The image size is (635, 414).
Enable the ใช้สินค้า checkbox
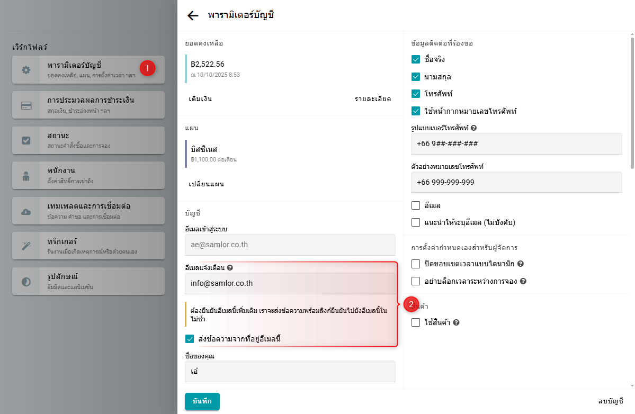click(x=416, y=322)
